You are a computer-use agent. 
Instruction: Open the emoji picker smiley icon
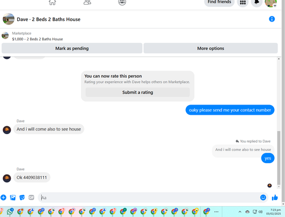[x=263, y=198]
